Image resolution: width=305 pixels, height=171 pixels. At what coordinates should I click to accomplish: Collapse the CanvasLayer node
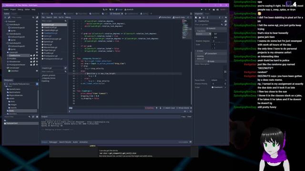pos(6,68)
